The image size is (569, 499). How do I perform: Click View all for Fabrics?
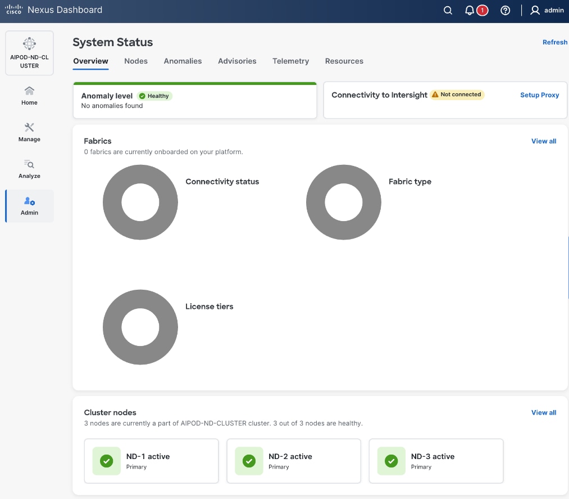(543, 141)
